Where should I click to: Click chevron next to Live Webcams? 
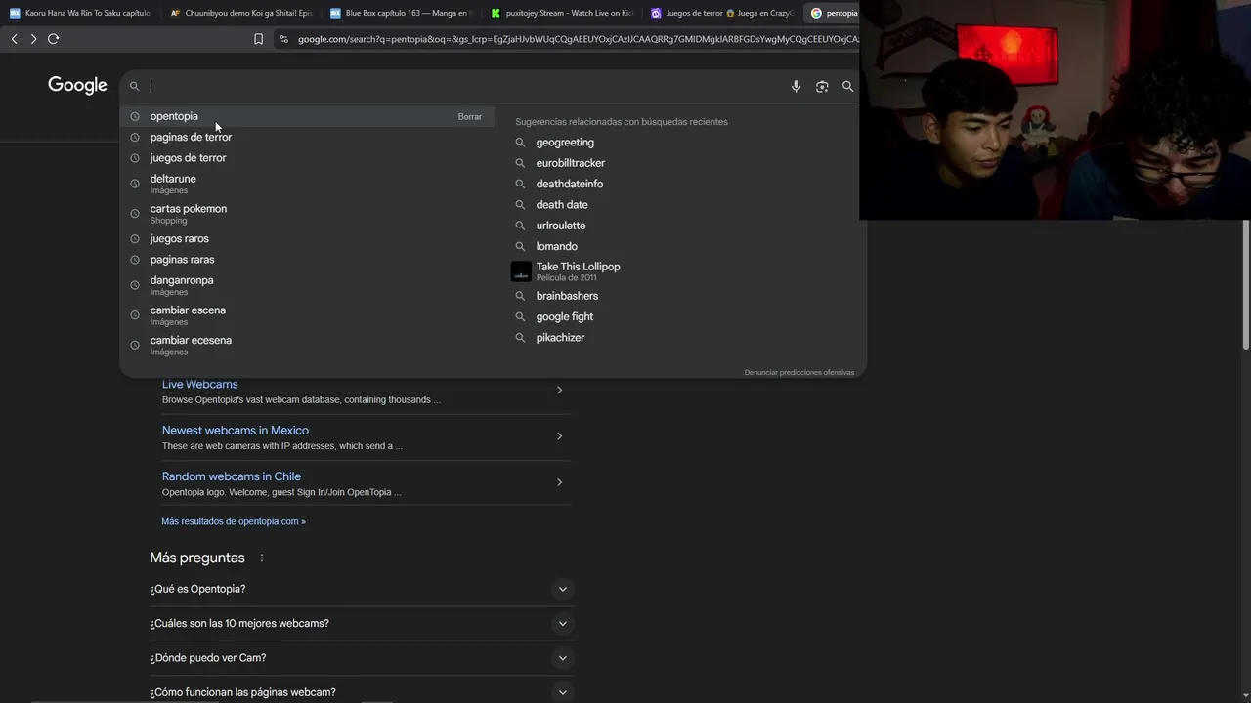559,391
